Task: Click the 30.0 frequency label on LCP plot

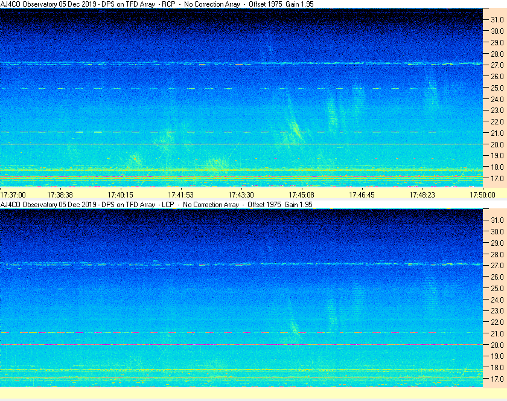Action: pos(497,232)
